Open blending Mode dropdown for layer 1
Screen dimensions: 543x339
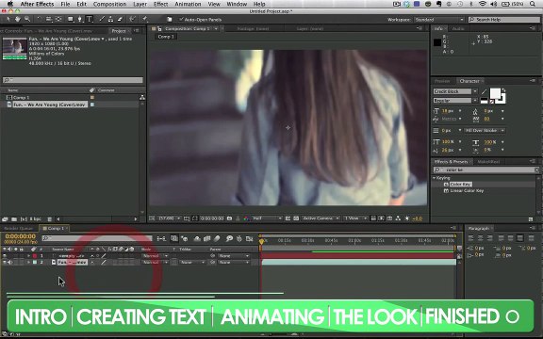click(x=155, y=256)
